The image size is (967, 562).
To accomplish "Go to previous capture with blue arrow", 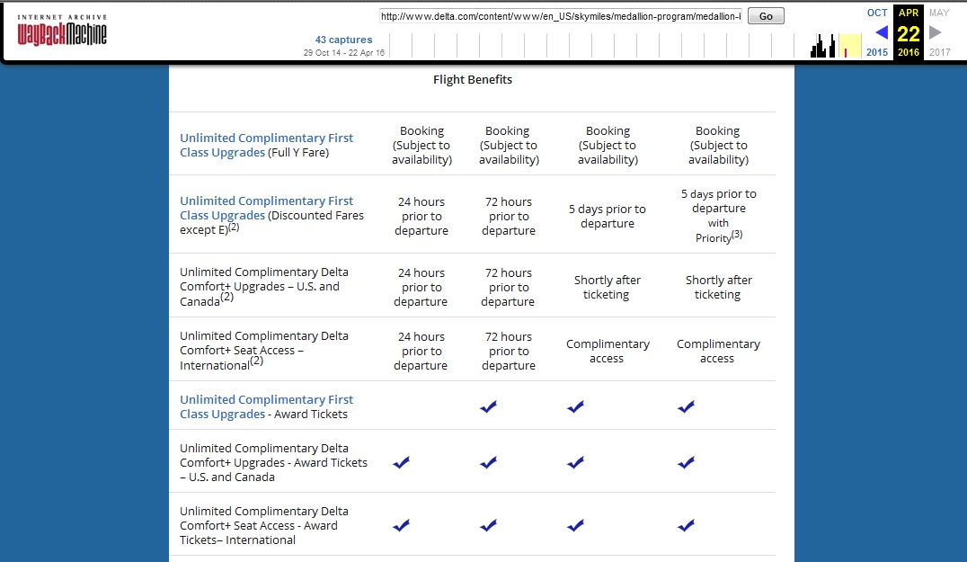I will 882,32.
